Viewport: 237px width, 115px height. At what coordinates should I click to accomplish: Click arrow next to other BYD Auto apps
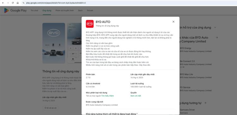coord(217,37)
